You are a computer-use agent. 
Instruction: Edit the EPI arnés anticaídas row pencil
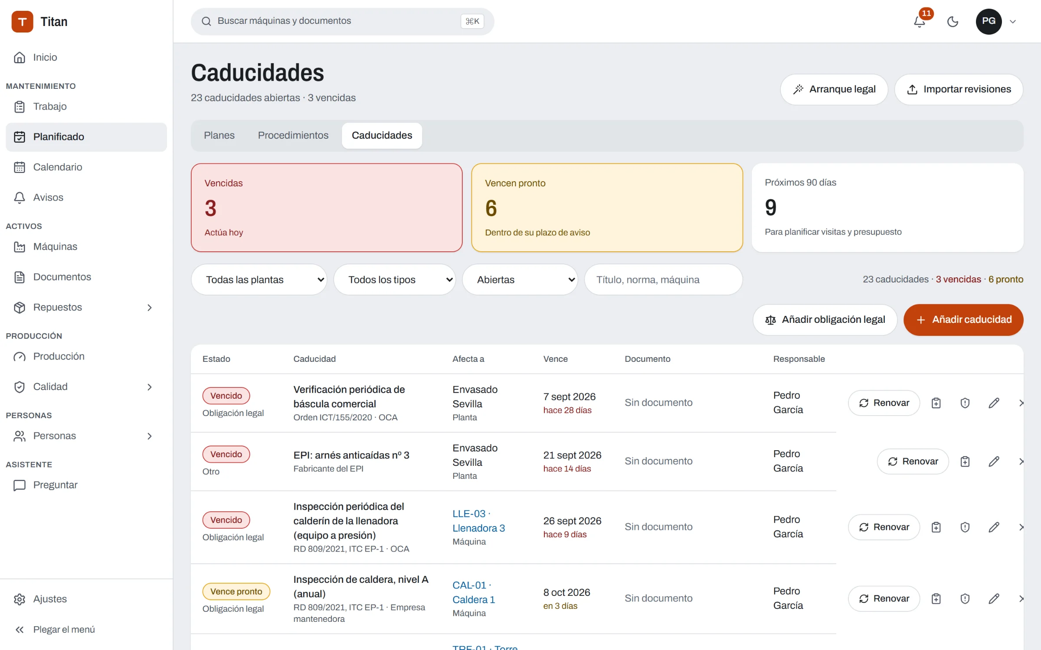point(994,461)
